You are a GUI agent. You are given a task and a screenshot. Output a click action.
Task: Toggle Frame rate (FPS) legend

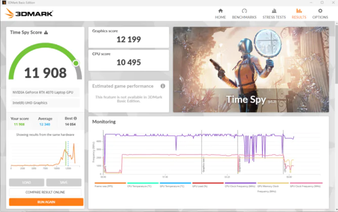tap(110, 185)
